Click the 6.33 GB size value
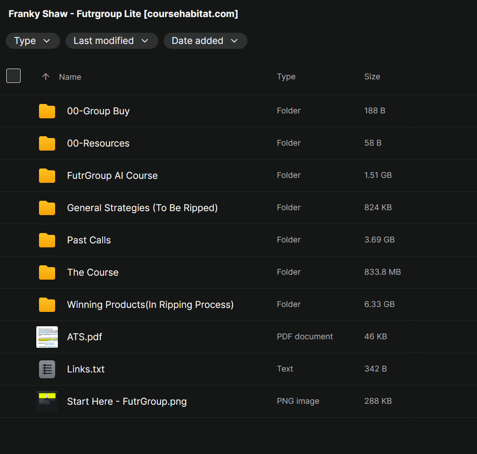 point(379,304)
